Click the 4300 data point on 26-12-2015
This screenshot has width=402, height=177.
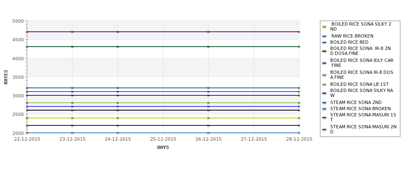tap(209, 47)
